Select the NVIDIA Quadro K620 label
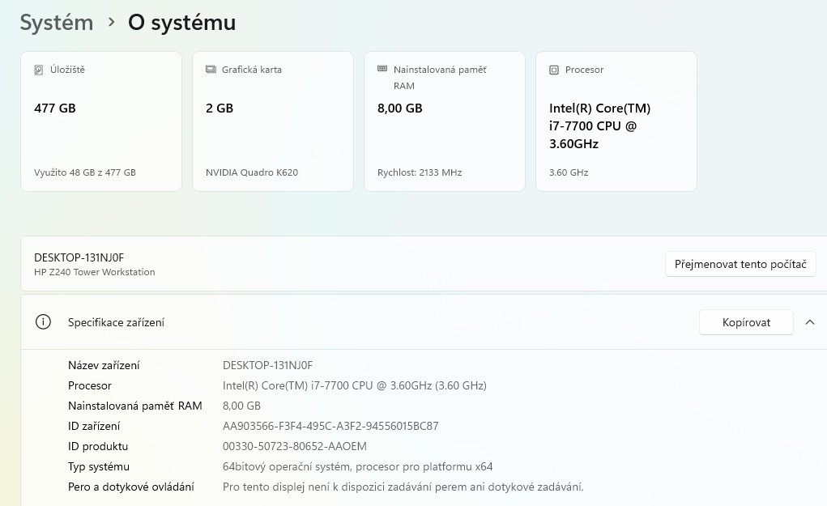 [x=252, y=172]
